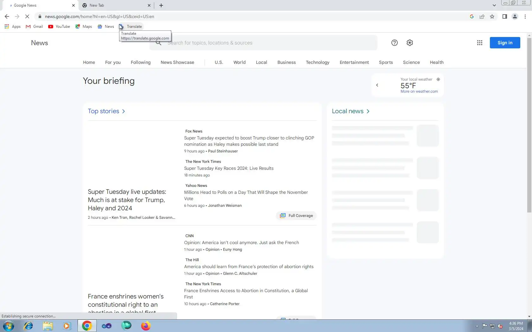Click the address bar URL

click(99, 16)
